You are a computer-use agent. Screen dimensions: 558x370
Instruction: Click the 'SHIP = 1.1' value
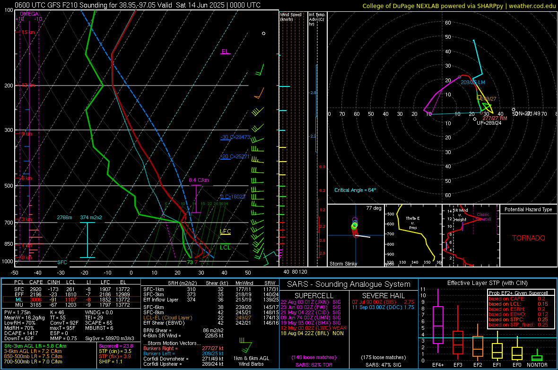[110, 361]
